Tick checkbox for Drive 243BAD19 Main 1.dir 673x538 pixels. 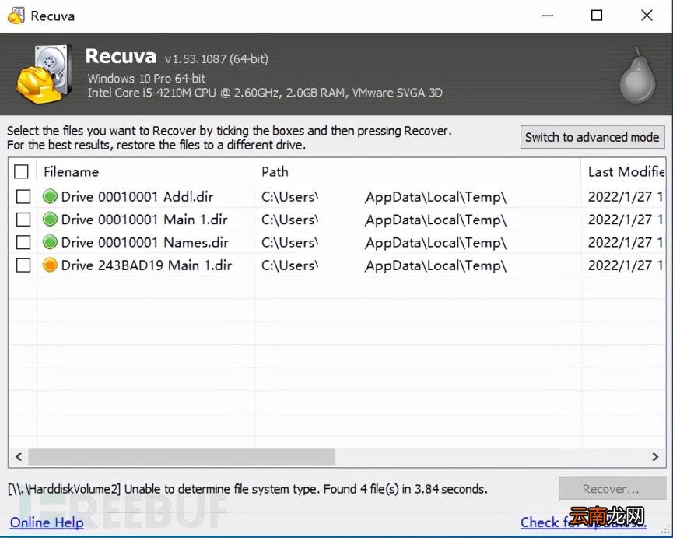point(23,265)
